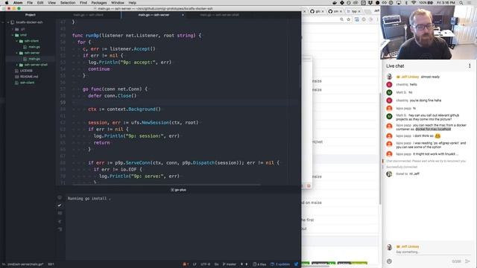477x268 pixels.
Task: Open the Edit menu
Action: point(40,2)
